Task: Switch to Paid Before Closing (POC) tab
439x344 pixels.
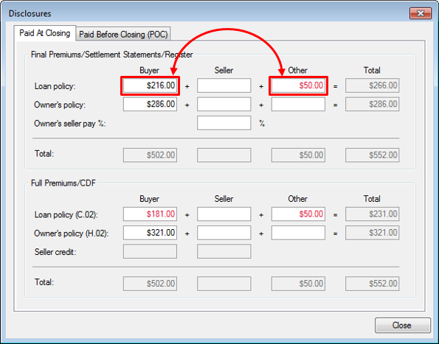Action: click(123, 34)
